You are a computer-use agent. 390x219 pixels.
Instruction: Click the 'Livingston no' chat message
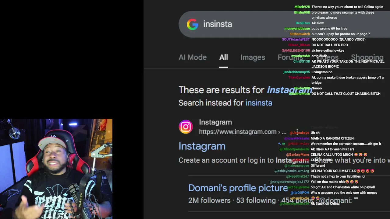pyautogui.click(x=322, y=72)
